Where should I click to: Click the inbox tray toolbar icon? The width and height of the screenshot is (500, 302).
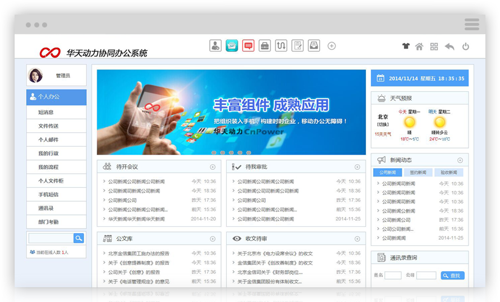pyautogui.click(x=314, y=46)
